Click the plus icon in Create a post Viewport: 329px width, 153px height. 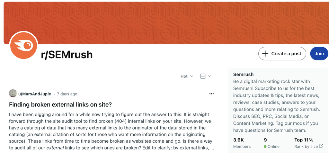tap(265, 54)
